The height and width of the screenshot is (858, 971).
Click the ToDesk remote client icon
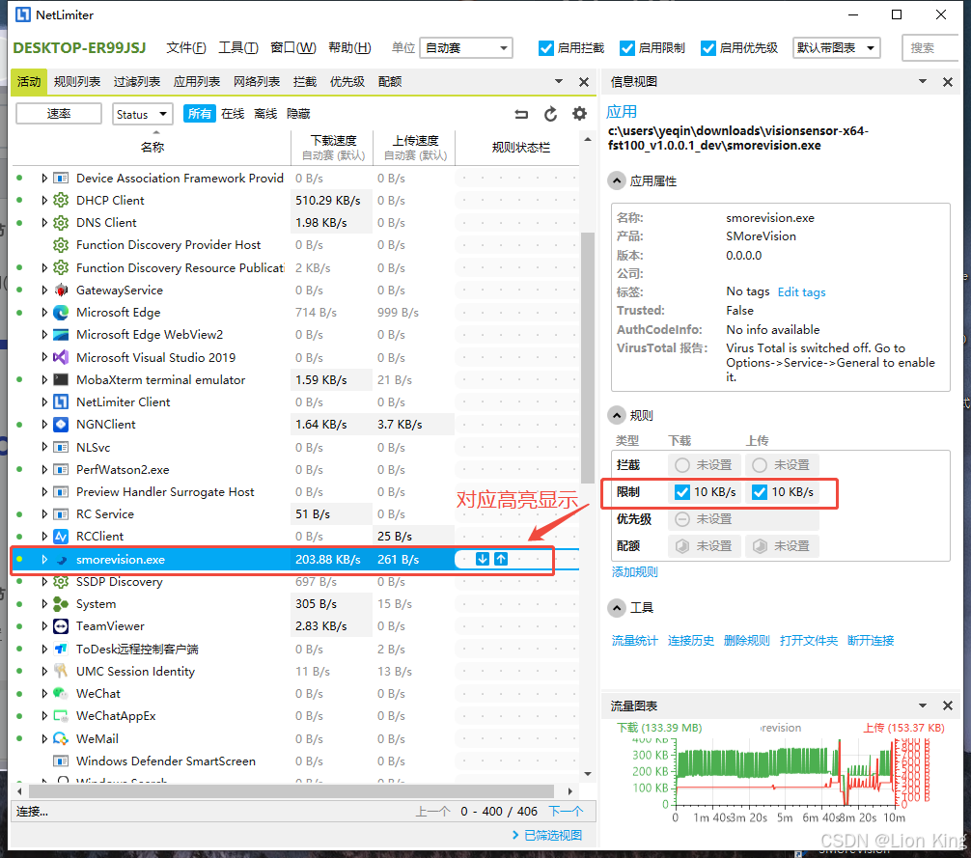(x=61, y=650)
